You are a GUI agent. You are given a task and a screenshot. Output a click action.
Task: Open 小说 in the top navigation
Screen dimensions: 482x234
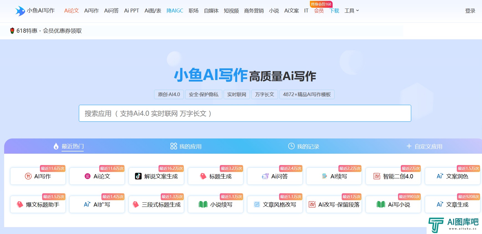pos(274,11)
